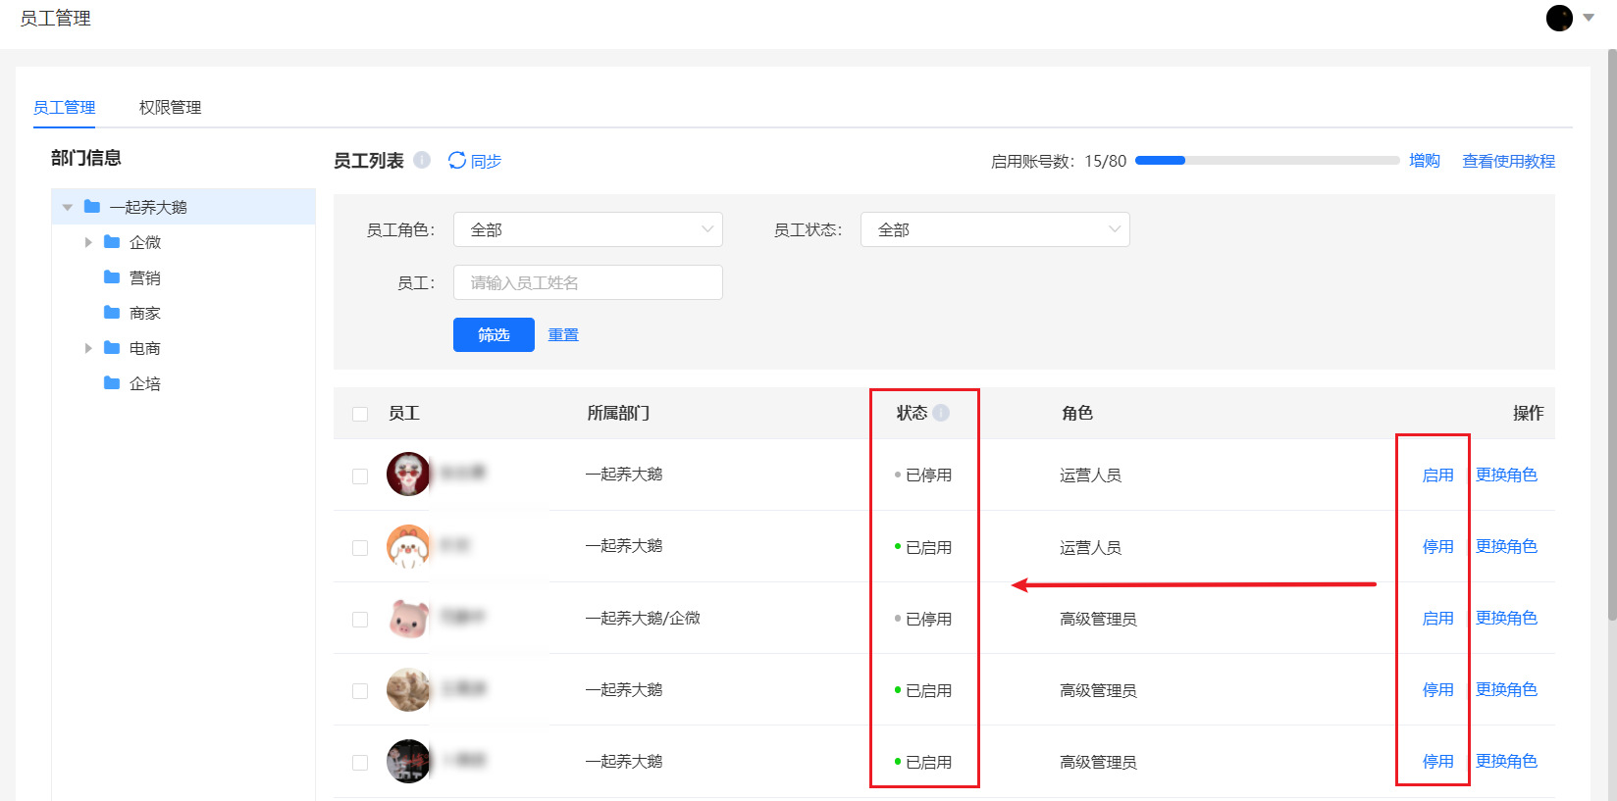
Task: Click the 筛选 button
Action: 494,334
